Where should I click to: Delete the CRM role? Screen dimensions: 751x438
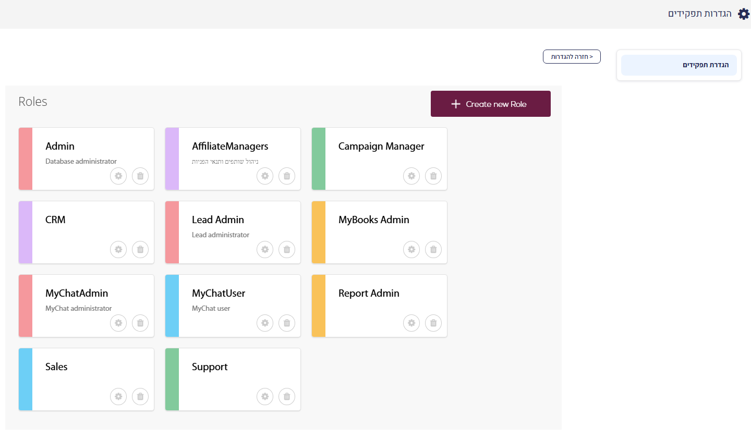(x=140, y=250)
